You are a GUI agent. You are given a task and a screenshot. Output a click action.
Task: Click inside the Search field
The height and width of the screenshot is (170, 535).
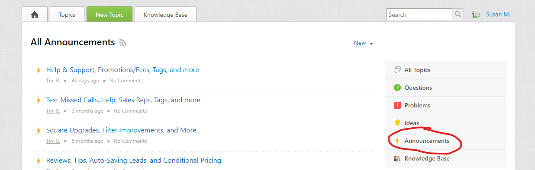pyautogui.click(x=419, y=14)
